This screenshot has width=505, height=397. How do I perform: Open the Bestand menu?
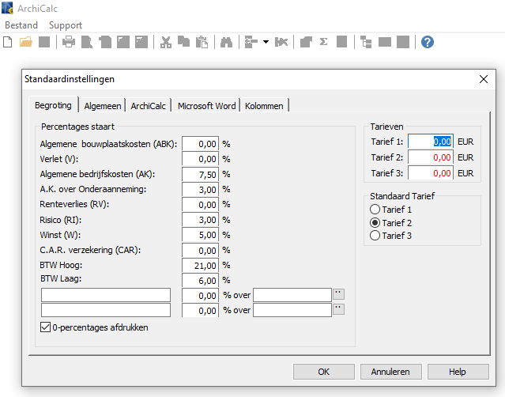(21, 25)
